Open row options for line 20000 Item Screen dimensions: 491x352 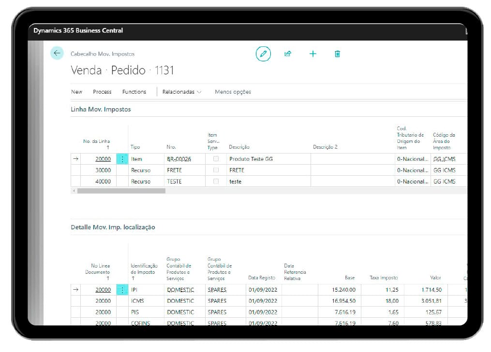(122, 159)
